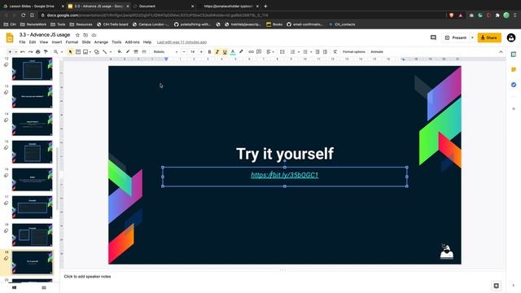Click the Border dash icon
Viewport: 521px width, 293px height.
(144, 52)
